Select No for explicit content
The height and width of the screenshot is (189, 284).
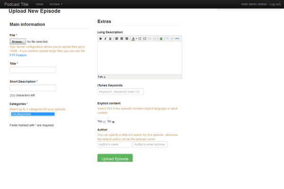click(x=113, y=122)
